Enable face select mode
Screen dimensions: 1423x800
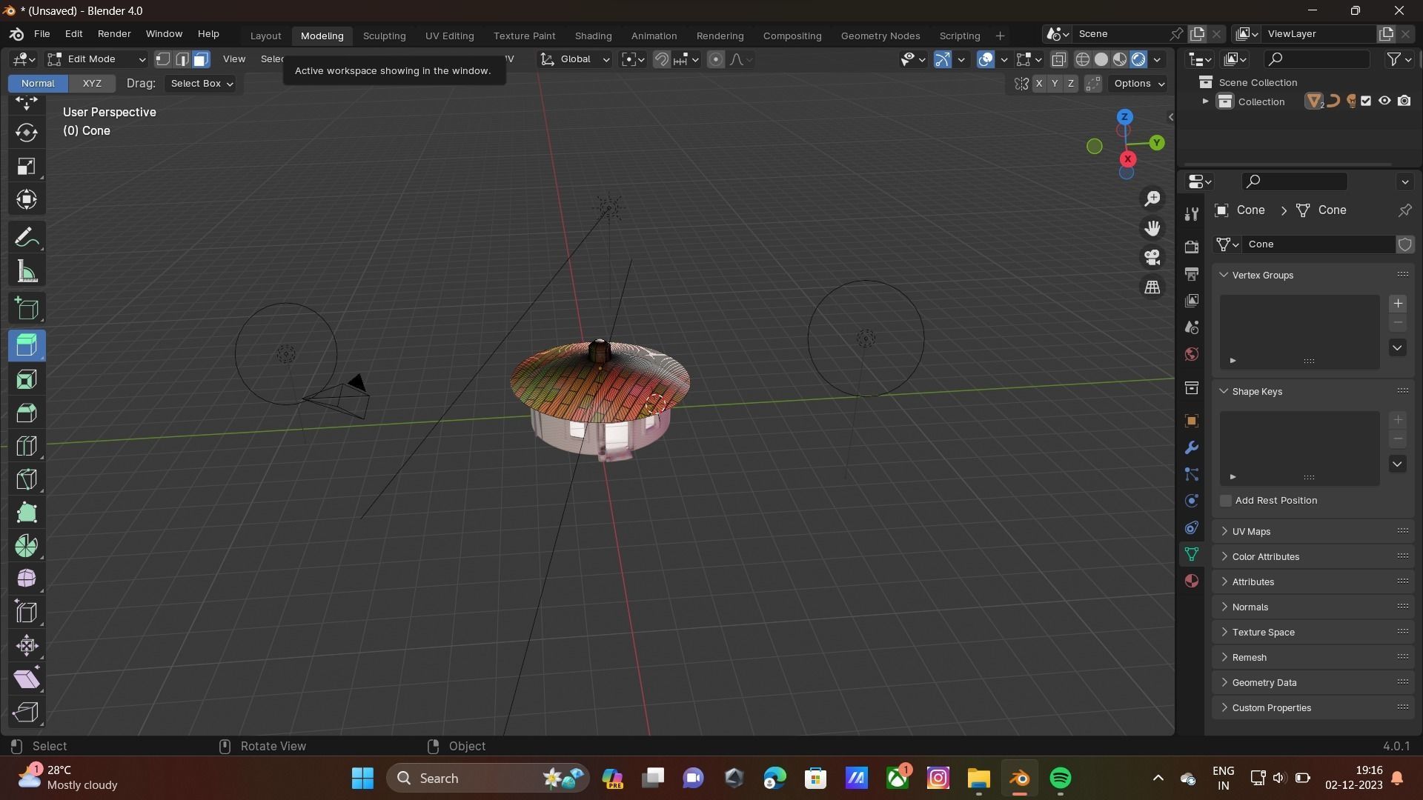click(201, 59)
